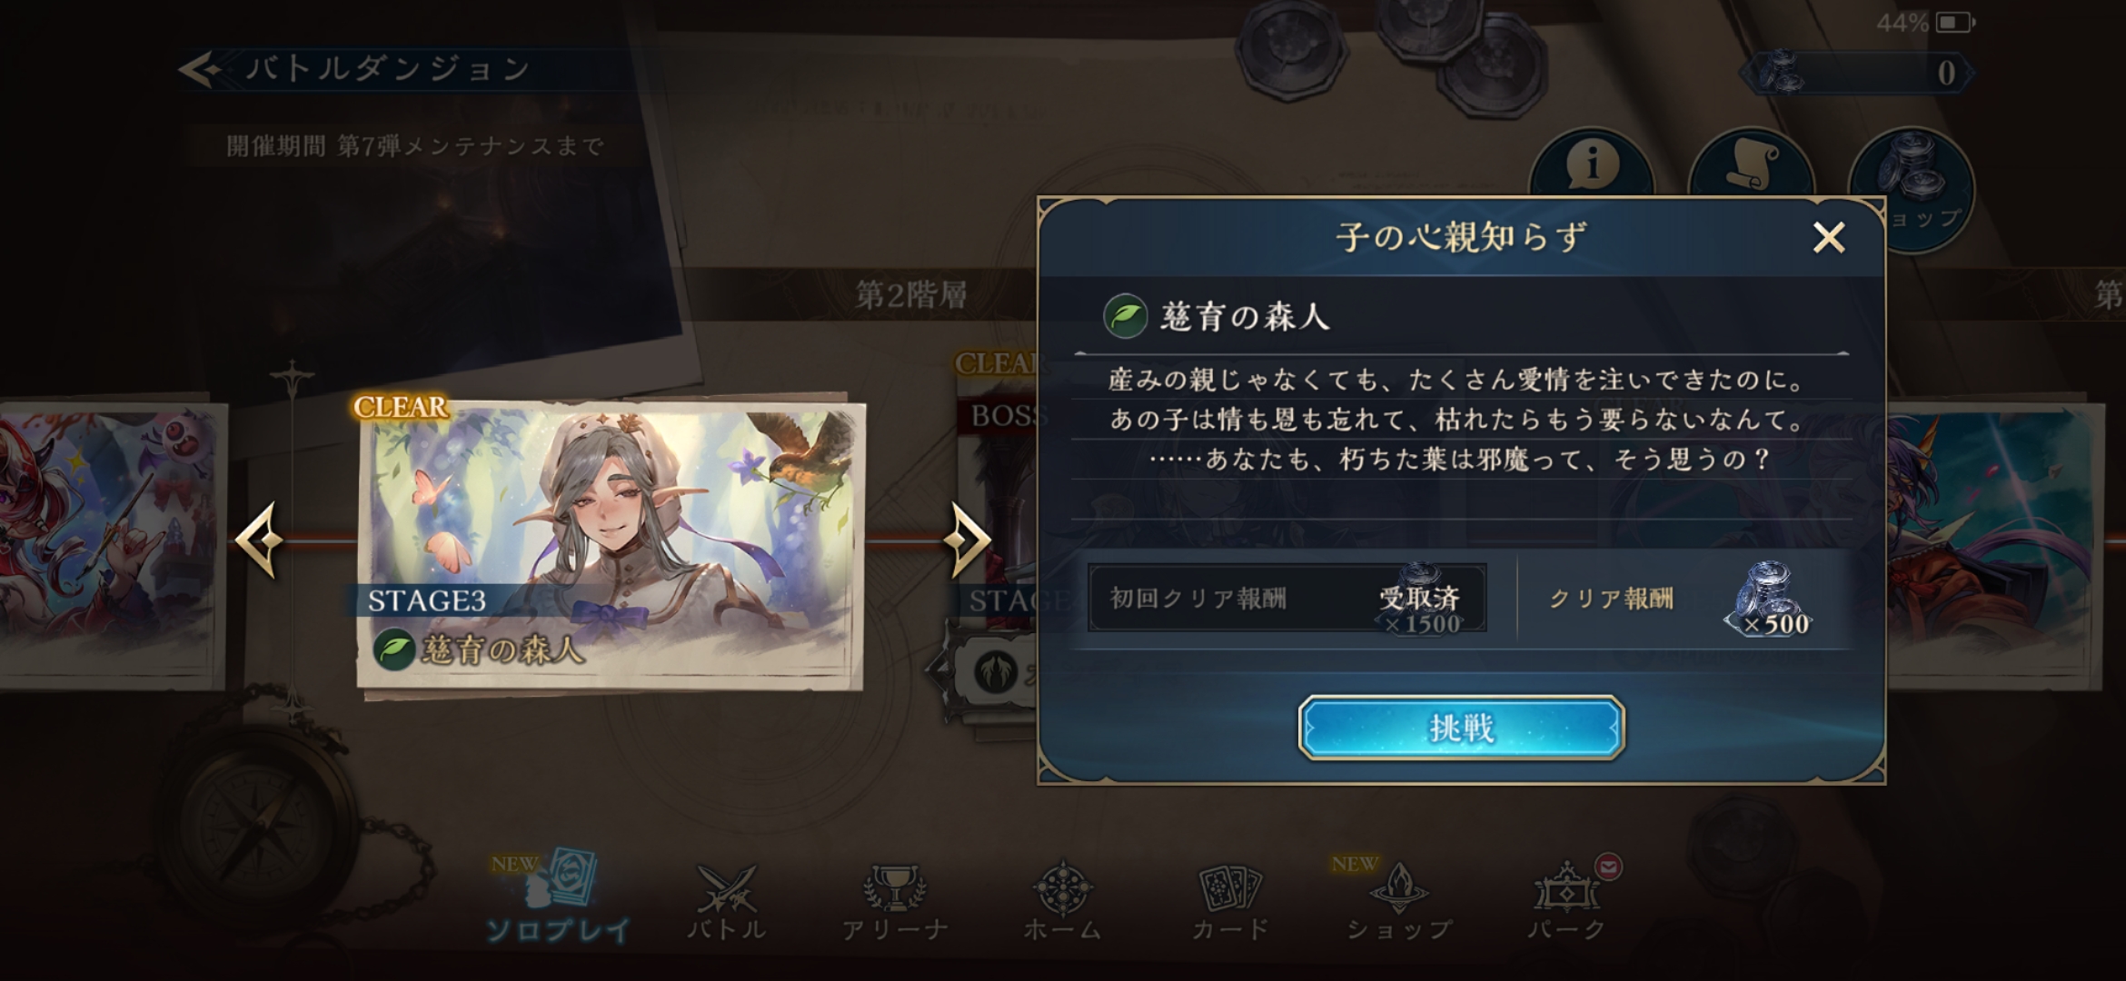Viewport: 2126px width, 981px height.
Task: Open the scroll log icon
Action: (x=1751, y=163)
